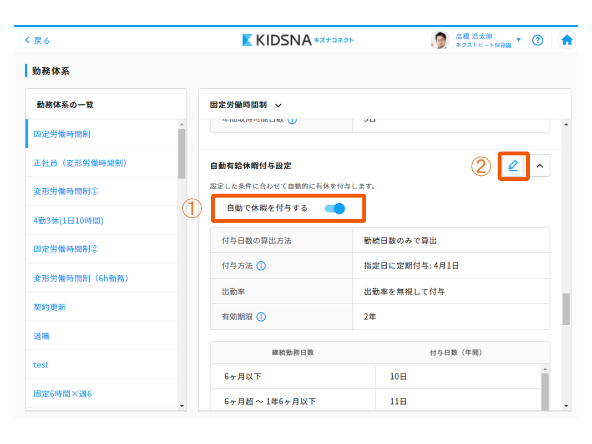This screenshot has height=444, width=592.
Task: Click the left list scrollbar down arrow
Action: pyautogui.click(x=181, y=406)
